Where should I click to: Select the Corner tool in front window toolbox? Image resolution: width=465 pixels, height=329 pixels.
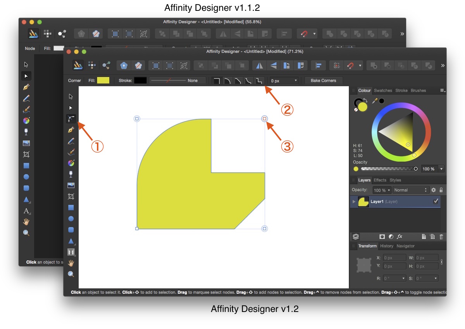coord(71,119)
